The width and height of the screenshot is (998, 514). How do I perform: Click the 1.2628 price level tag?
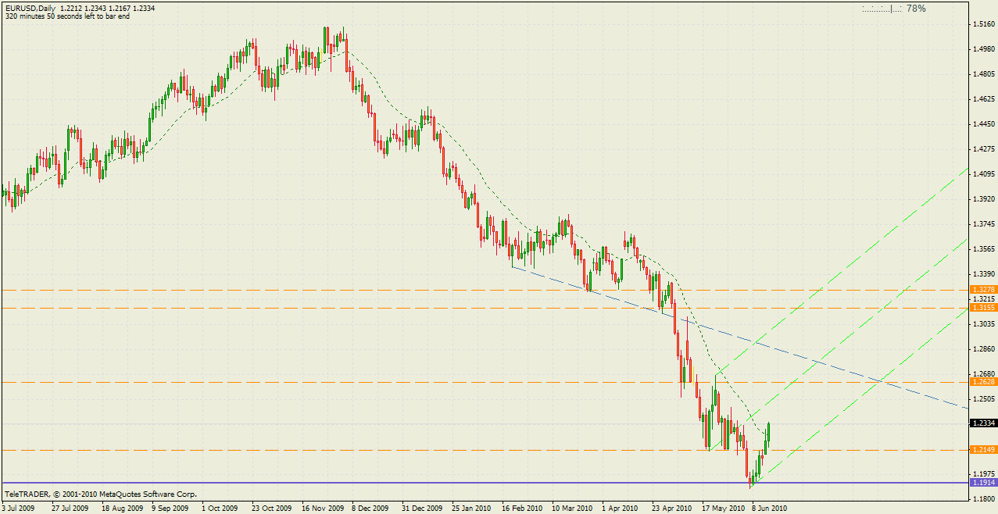coord(982,382)
